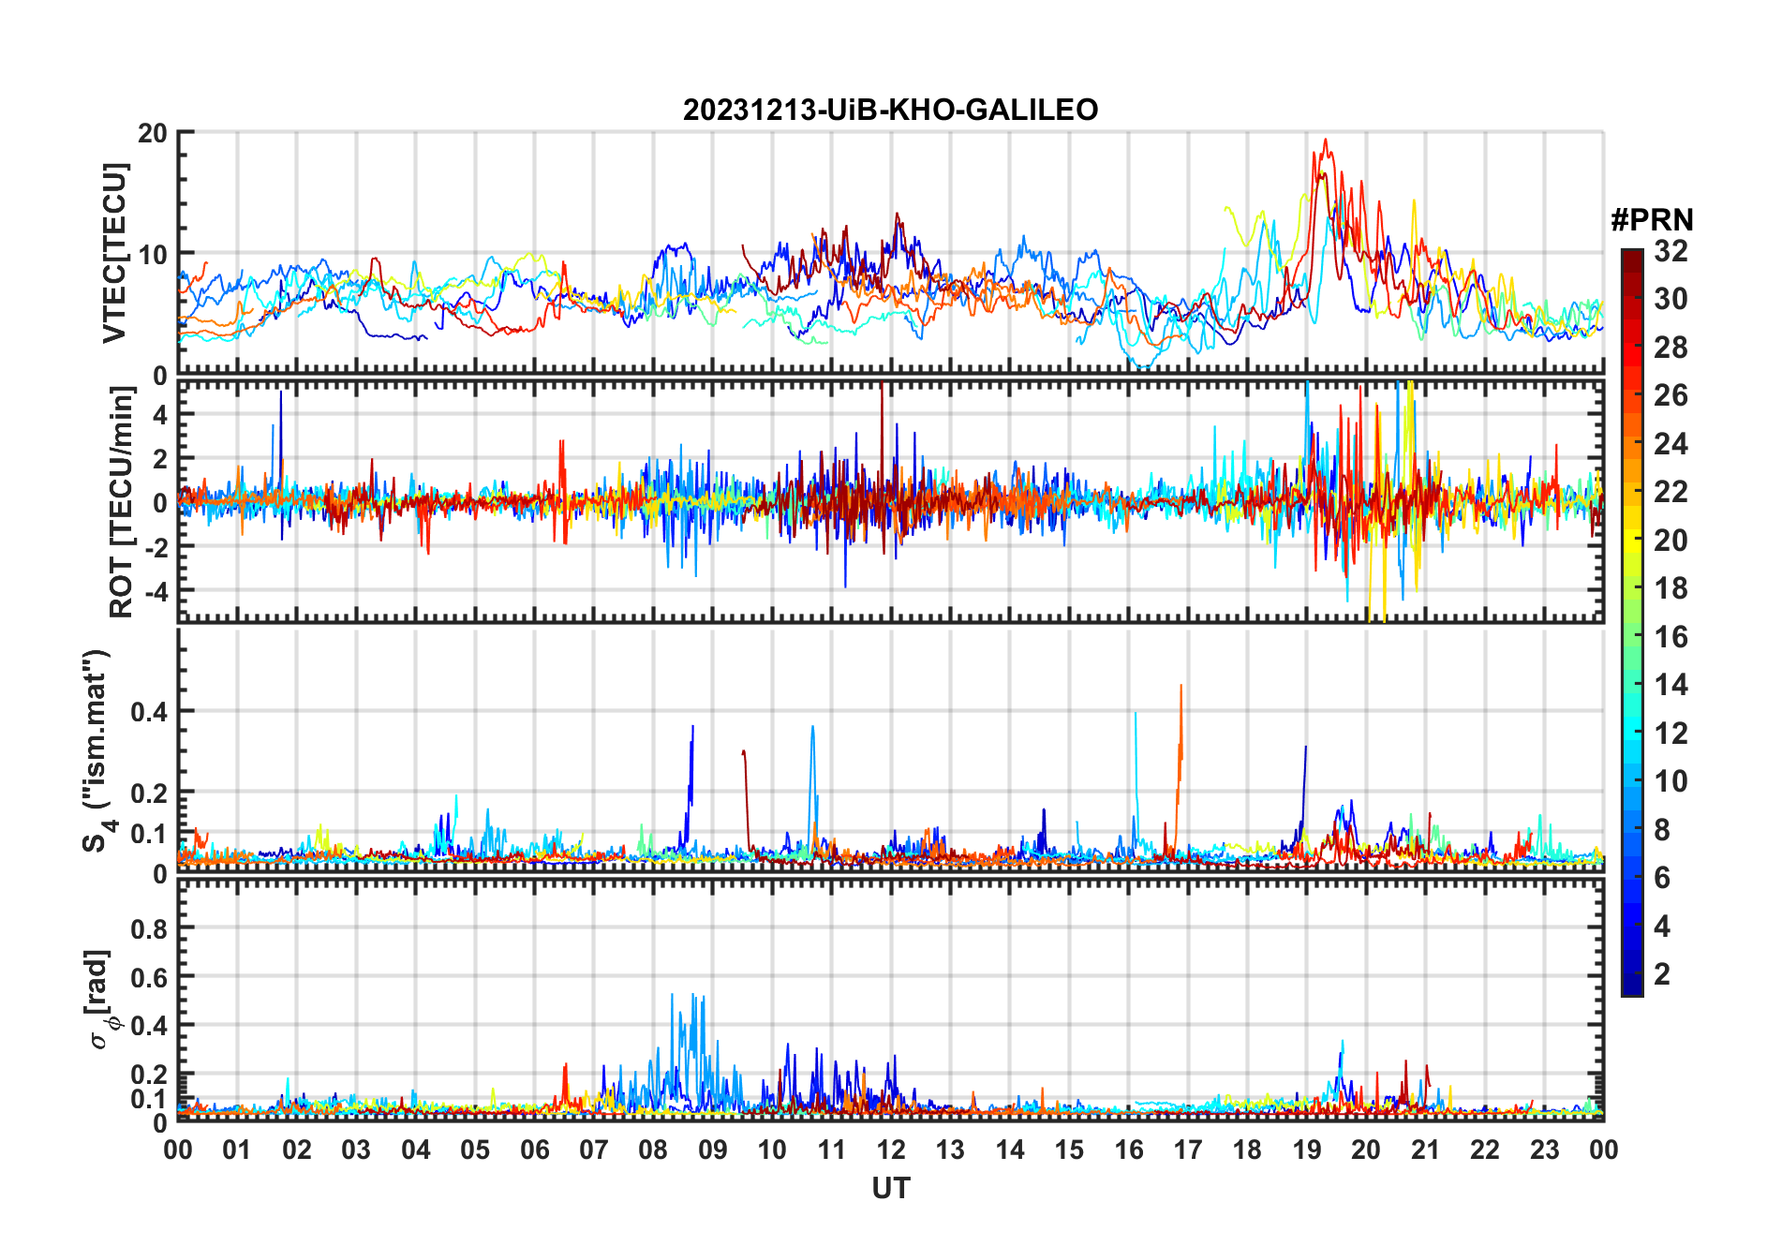The image size is (1782, 1246).
Task: Click the 20 tick on VTEC axis
Action: point(152,133)
